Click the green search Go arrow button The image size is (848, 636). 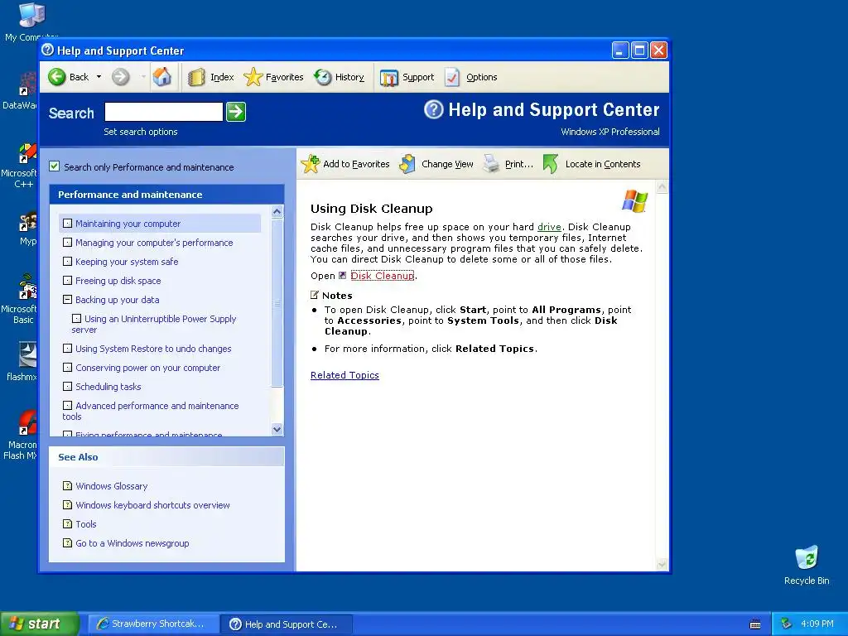(x=236, y=112)
